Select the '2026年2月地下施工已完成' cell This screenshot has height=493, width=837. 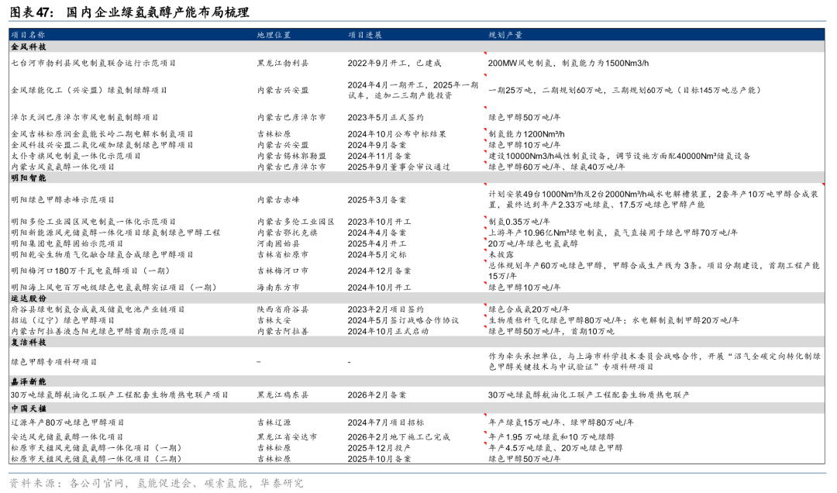[399, 437]
